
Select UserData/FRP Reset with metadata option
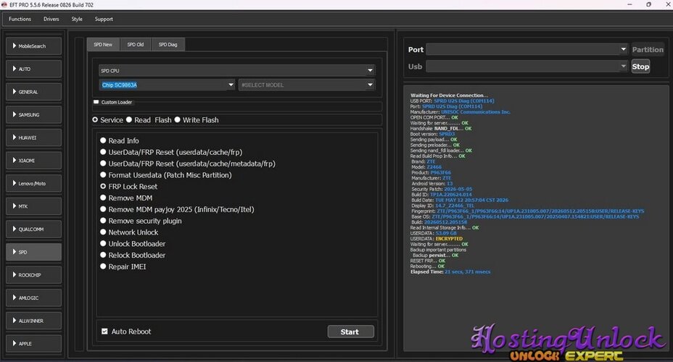coord(103,164)
